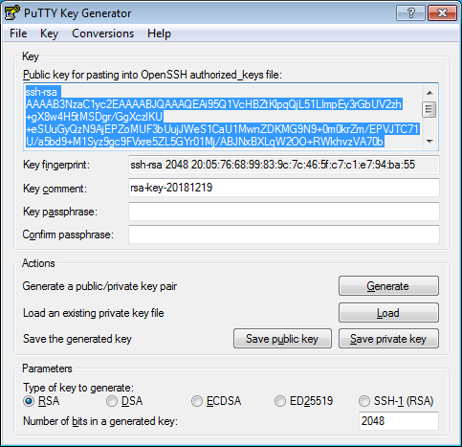Click the Key fingerprint field
The height and width of the screenshot is (447, 462).
[x=284, y=165]
